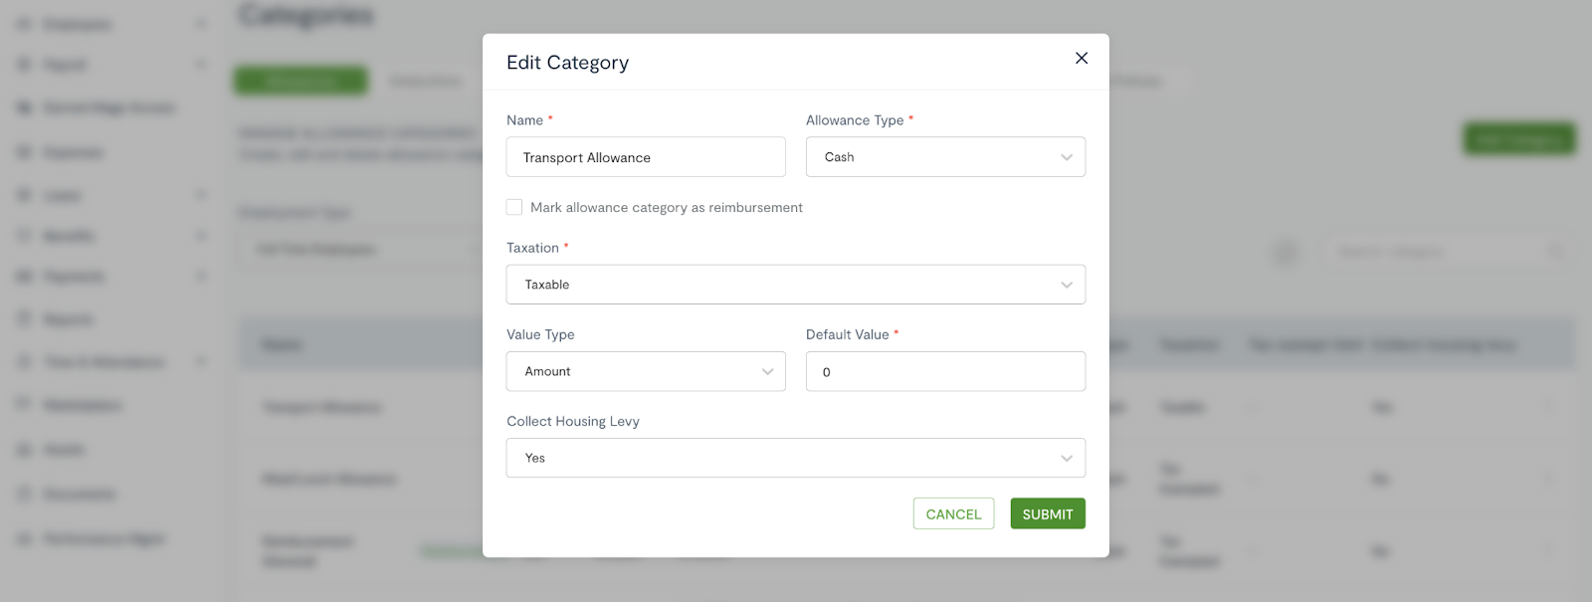The image size is (1592, 602).
Task: Open the Allowance Type dropdown showing Cash
Action: (945, 157)
